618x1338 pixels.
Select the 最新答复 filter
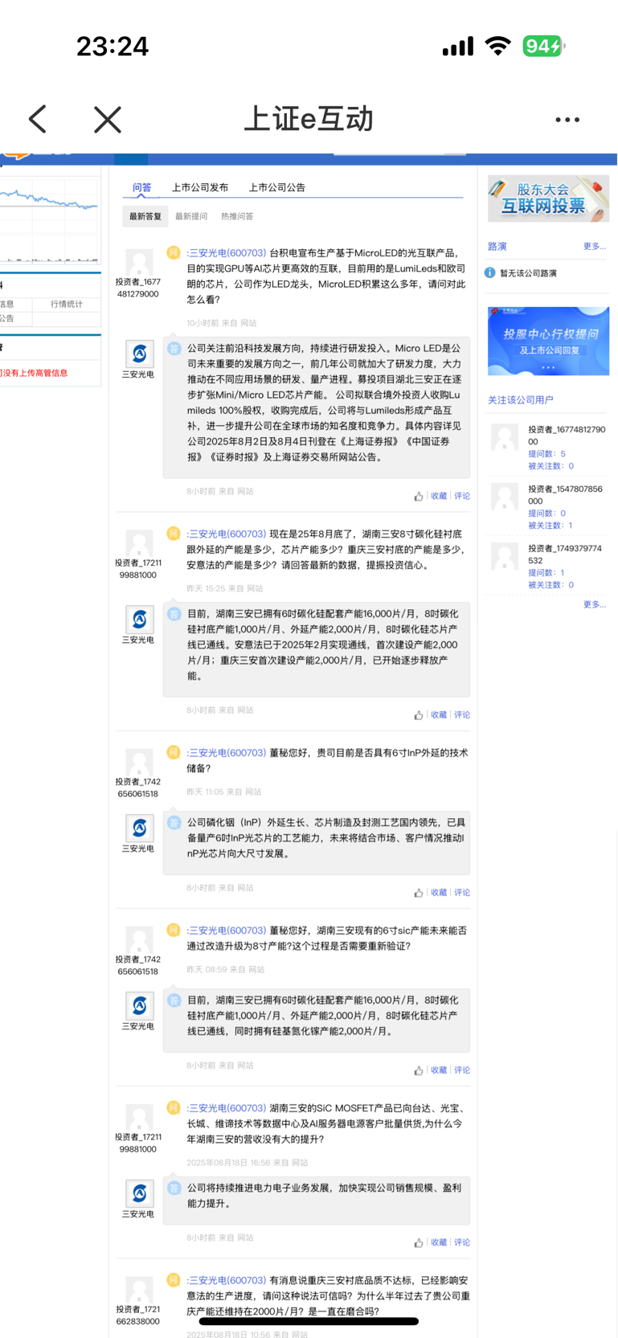click(145, 216)
